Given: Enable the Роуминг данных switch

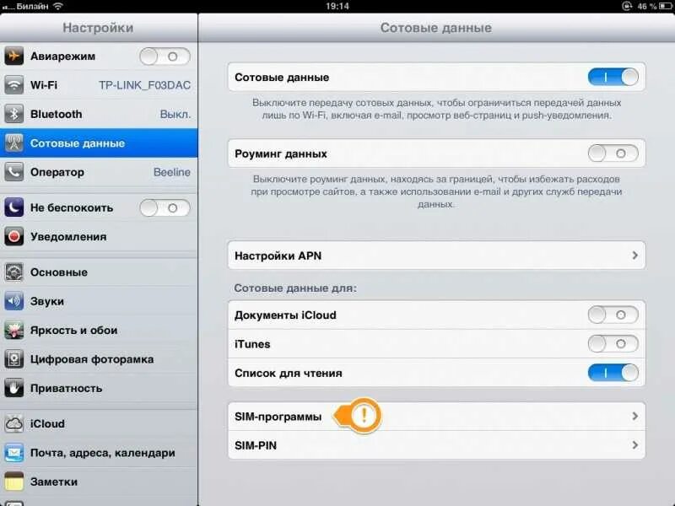Looking at the screenshot, I should 613,153.
